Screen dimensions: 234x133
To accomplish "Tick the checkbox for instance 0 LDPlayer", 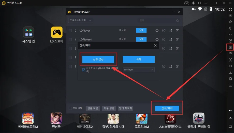I will coord(70,31).
